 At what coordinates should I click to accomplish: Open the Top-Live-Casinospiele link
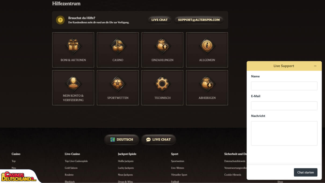(76, 161)
